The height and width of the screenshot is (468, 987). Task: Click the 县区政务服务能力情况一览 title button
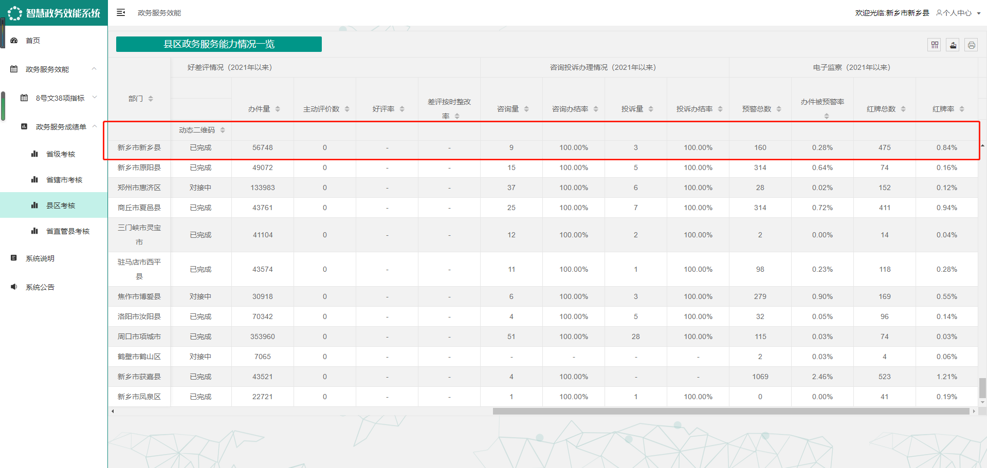[x=219, y=44]
